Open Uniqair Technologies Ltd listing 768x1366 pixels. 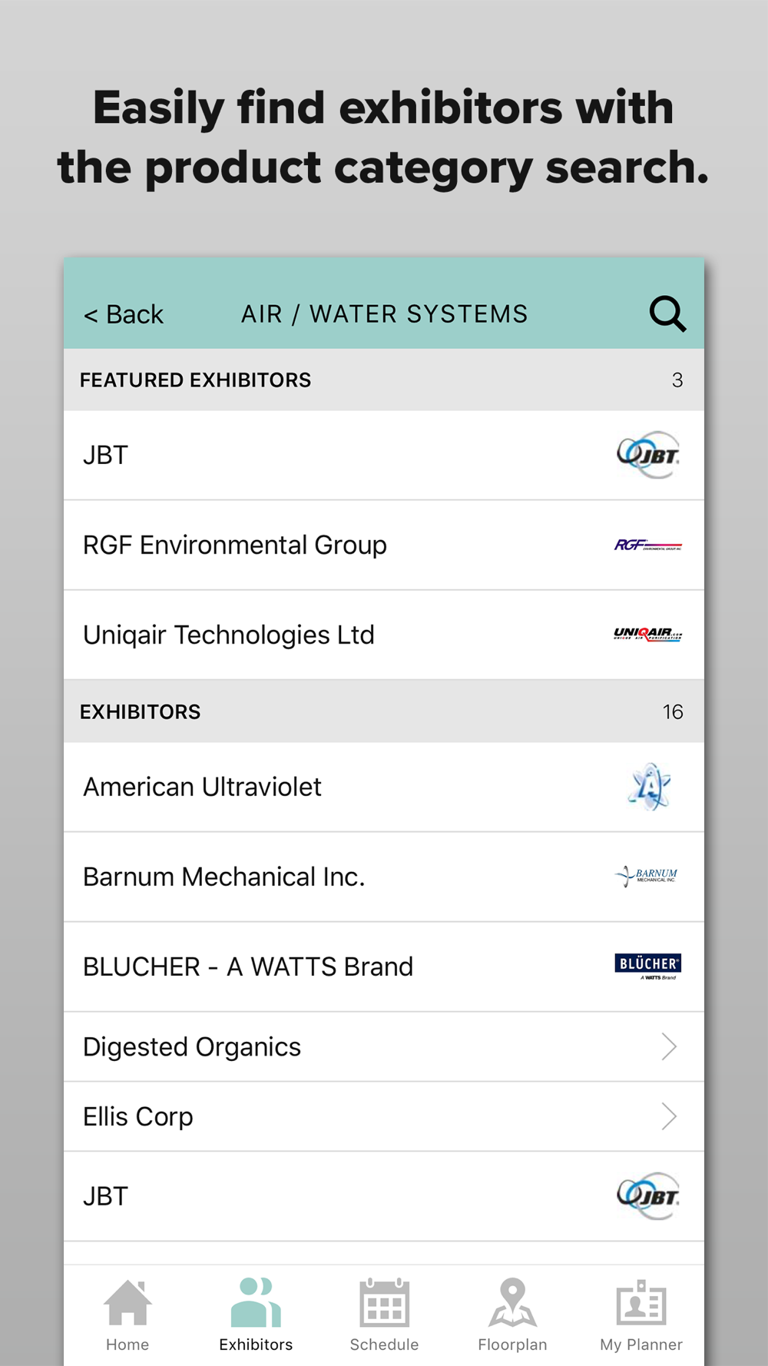pyautogui.click(x=384, y=635)
